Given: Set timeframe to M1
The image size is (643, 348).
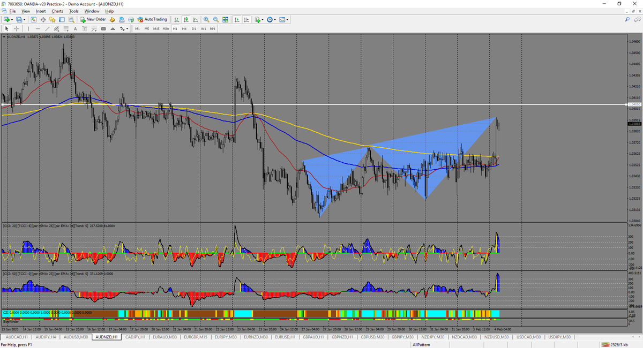Looking at the screenshot, I should pos(138,28).
